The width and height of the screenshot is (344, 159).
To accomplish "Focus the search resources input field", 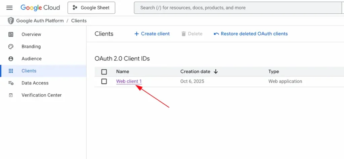I will click(235, 8).
